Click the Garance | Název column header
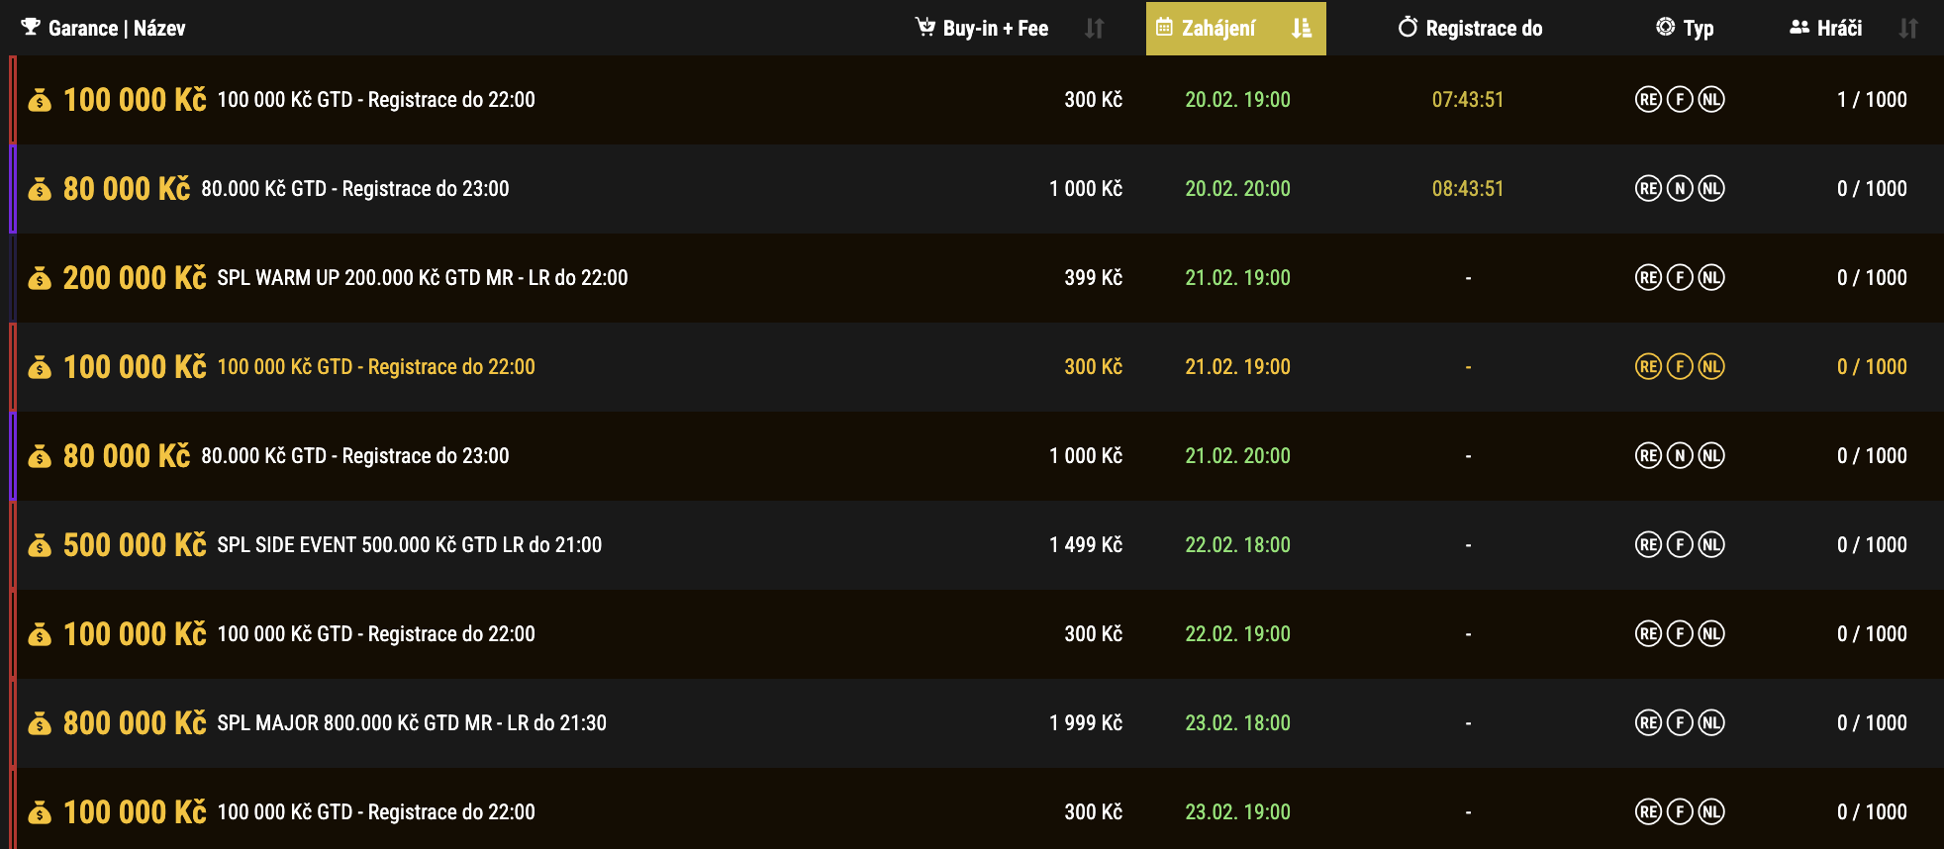 117,29
